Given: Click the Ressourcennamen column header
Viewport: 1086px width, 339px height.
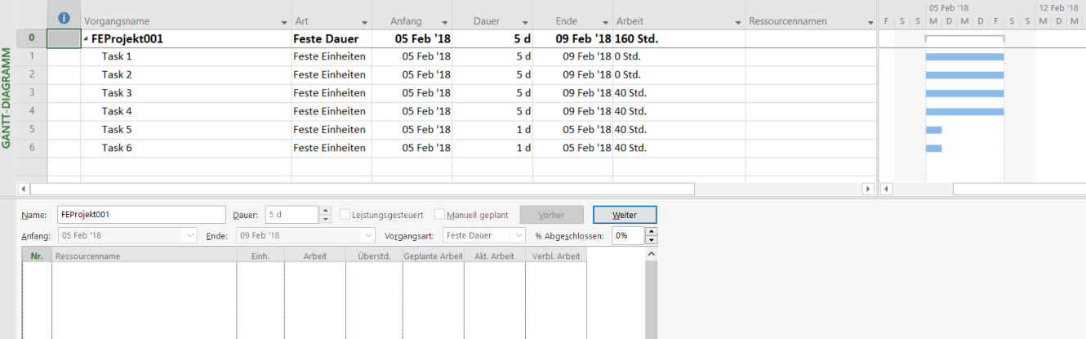Looking at the screenshot, I should 788,21.
